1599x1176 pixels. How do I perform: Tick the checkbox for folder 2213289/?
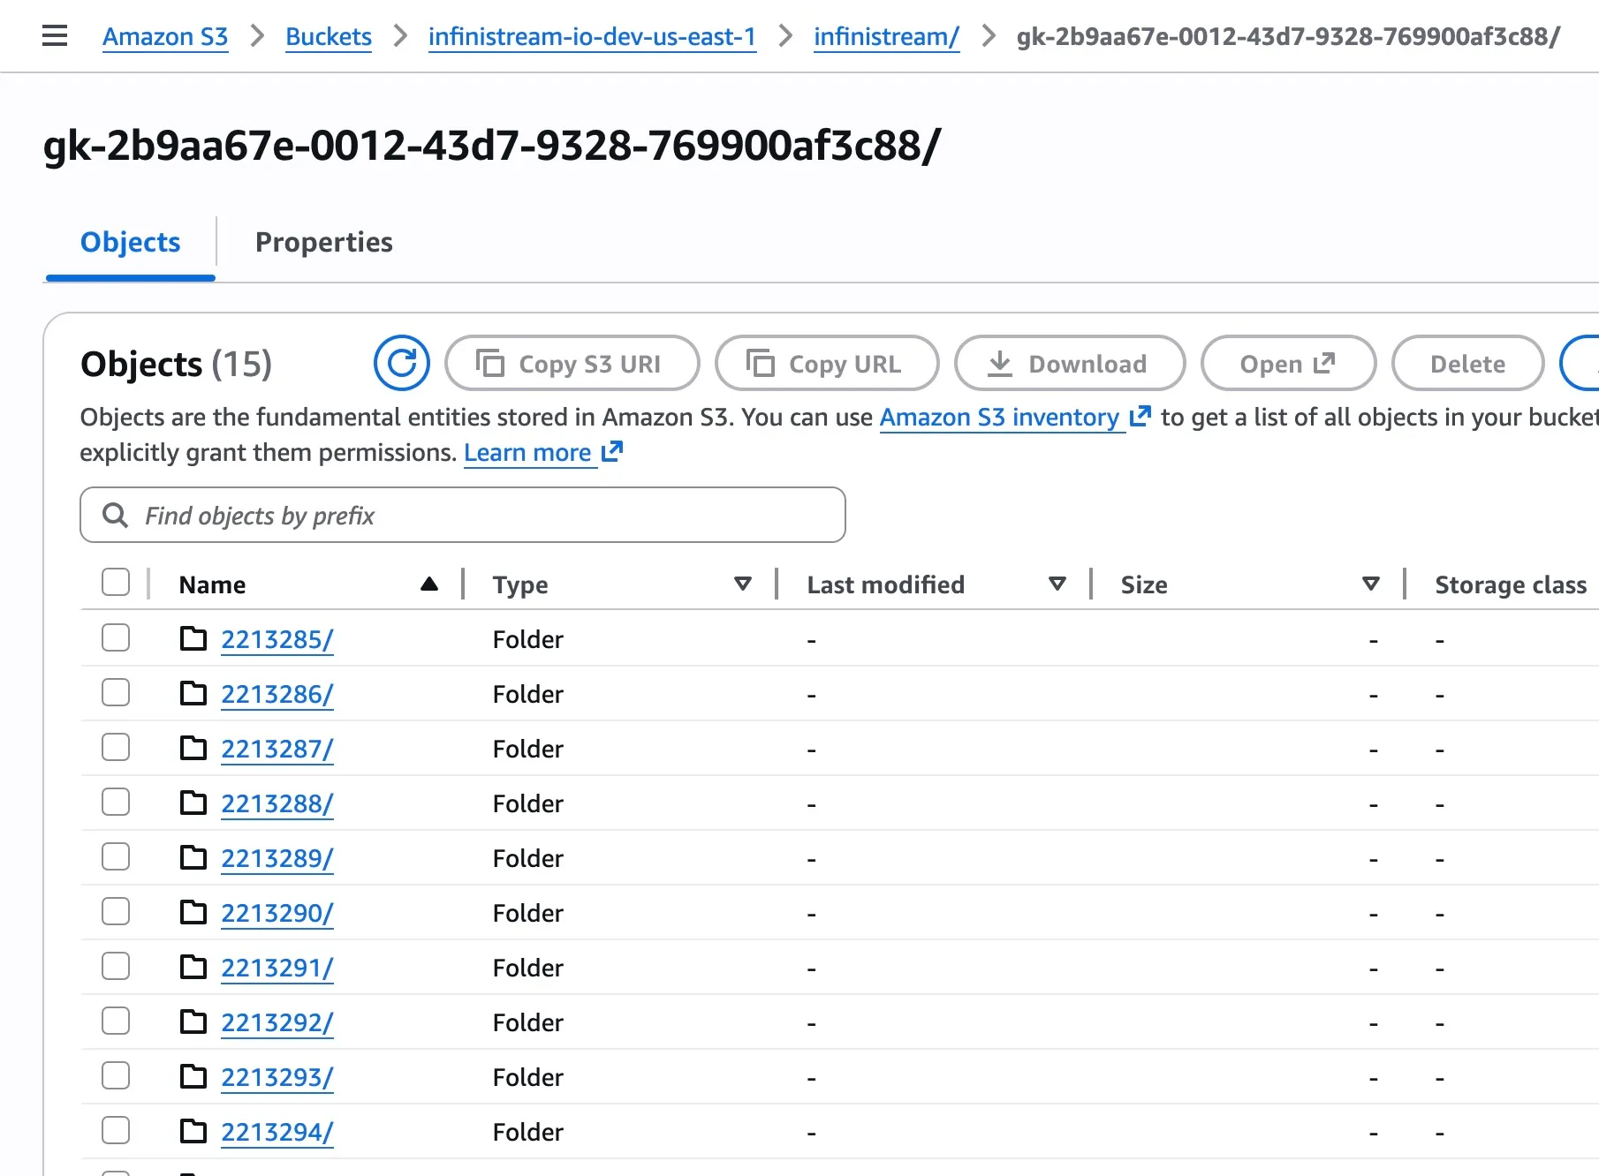point(116,856)
